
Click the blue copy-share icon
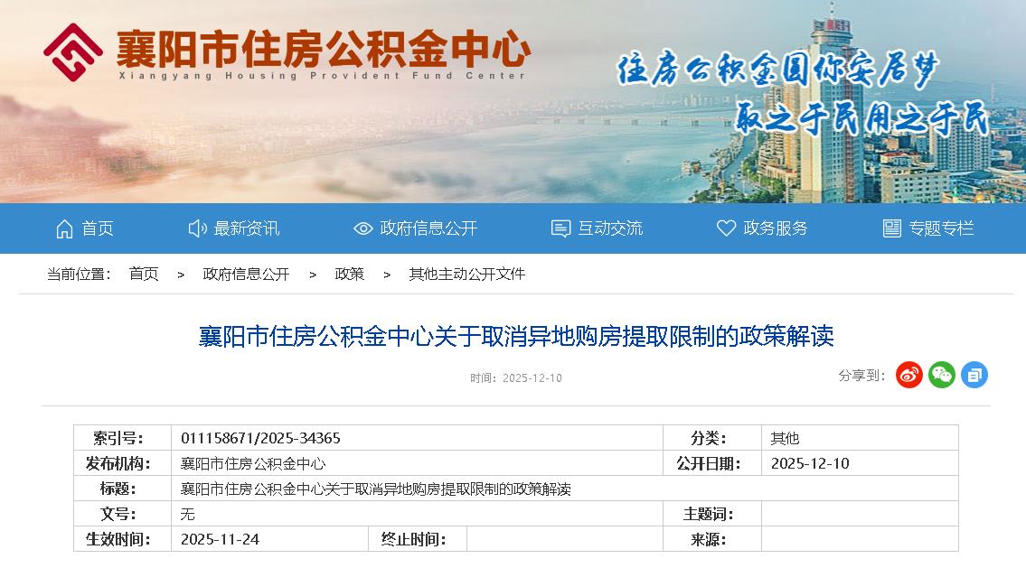(x=974, y=376)
